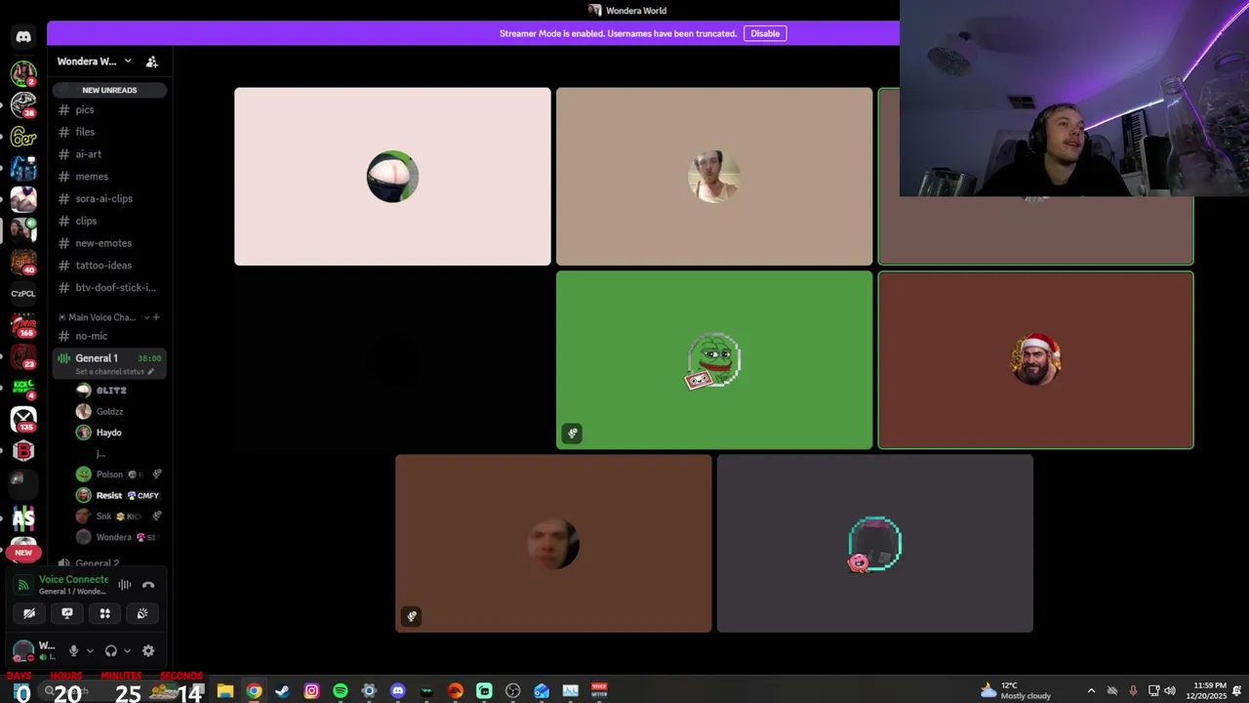The width and height of the screenshot is (1249, 703).
Task: Open OBS Studio from taskbar
Action: pyautogui.click(x=513, y=691)
